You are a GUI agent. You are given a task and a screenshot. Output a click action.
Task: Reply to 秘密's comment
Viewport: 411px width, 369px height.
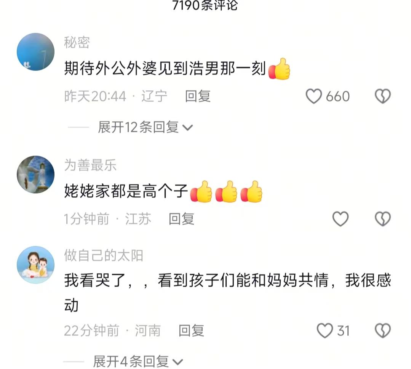(x=198, y=96)
